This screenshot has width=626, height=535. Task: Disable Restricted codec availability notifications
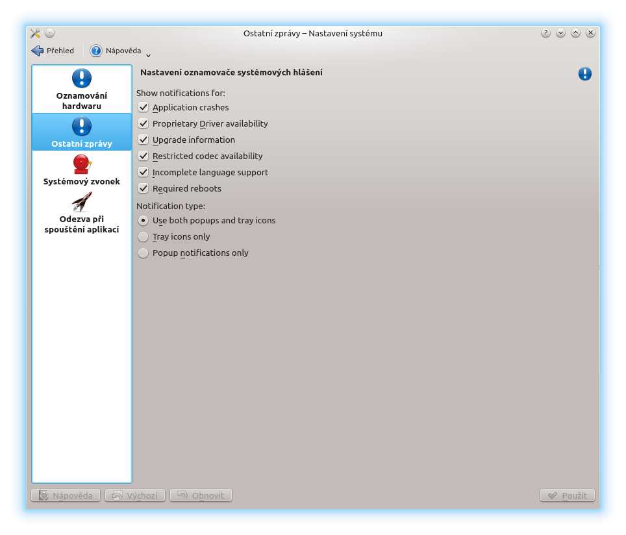click(x=144, y=156)
